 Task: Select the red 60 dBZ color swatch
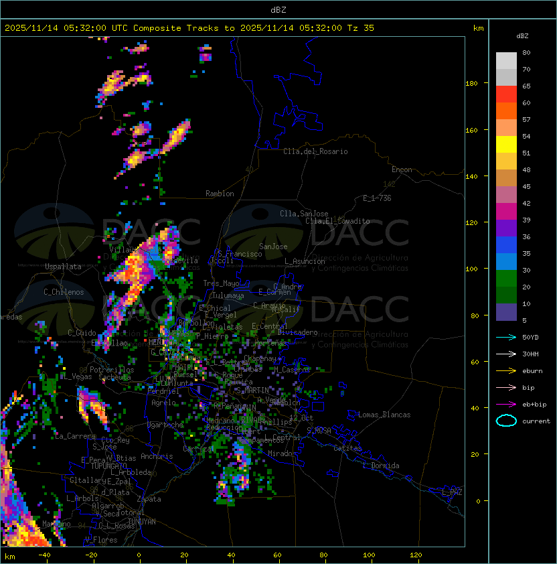506,94
